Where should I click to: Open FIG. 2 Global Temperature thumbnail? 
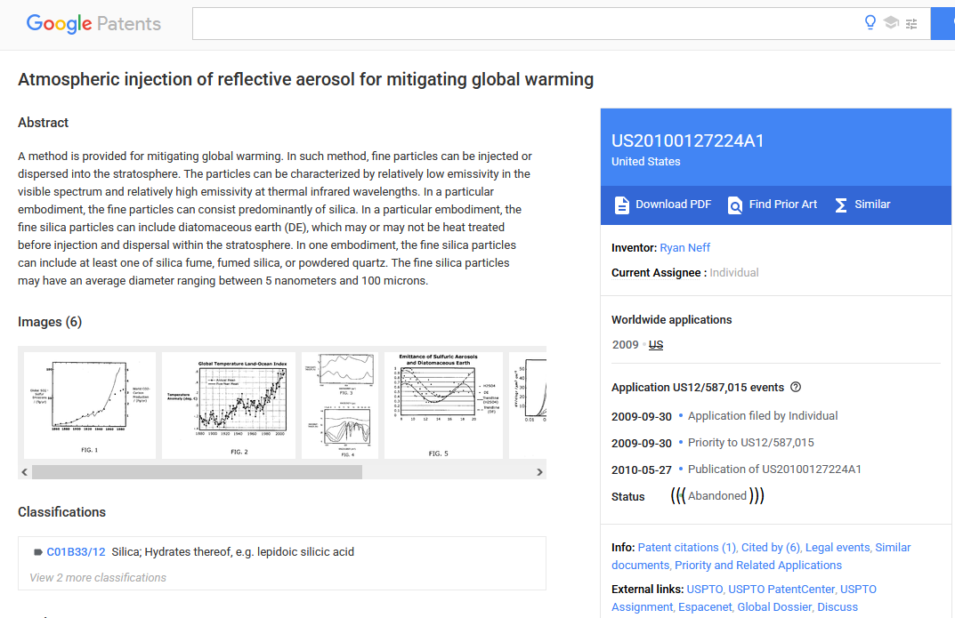[229, 405]
